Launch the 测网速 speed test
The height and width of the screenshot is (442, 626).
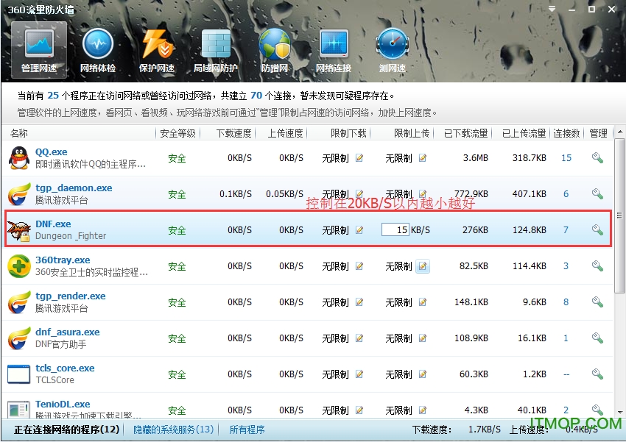pos(392,50)
